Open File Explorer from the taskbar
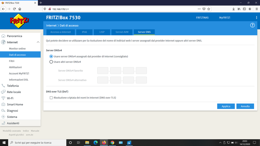Screen dimensions: 260x146 pyautogui.click(x=87, y=142)
